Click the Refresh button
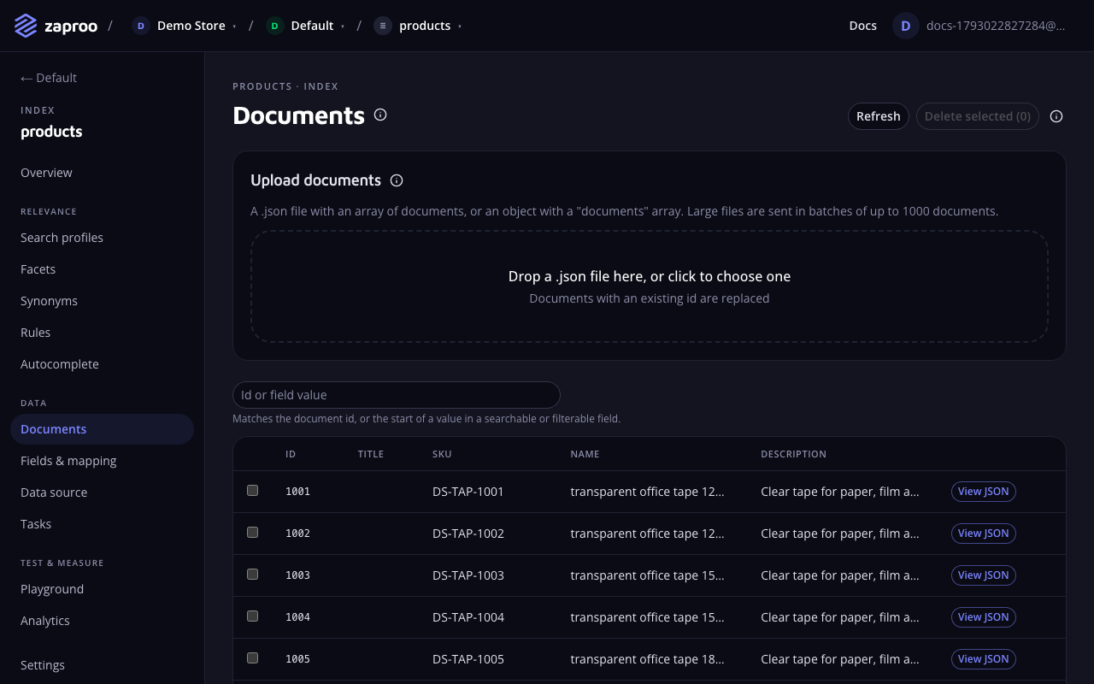This screenshot has width=1094, height=684. [x=878, y=116]
